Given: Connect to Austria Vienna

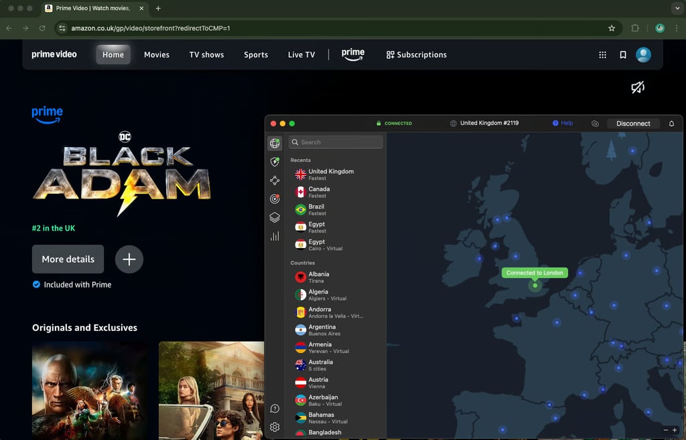Looking at the screenshot, I should coord(335,382).
